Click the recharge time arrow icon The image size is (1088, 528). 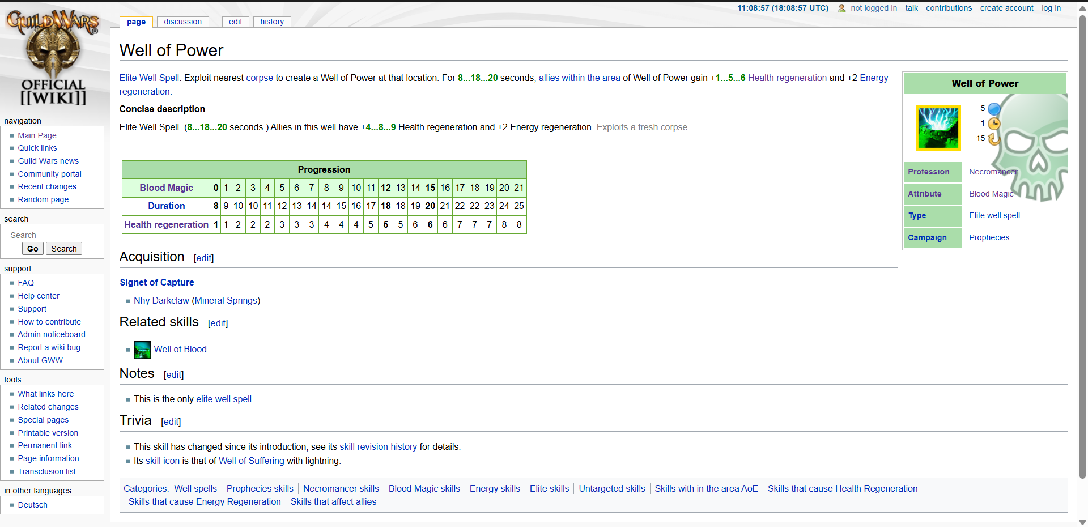point(994,138)
